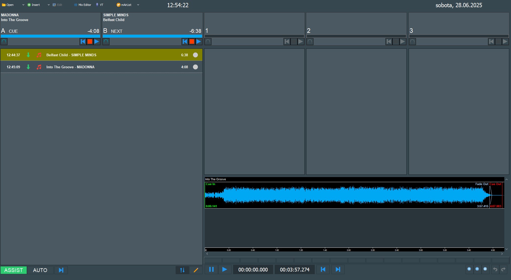Launch the Mix Editor
This screenshot has width=511, height=280.
(83, 5)
